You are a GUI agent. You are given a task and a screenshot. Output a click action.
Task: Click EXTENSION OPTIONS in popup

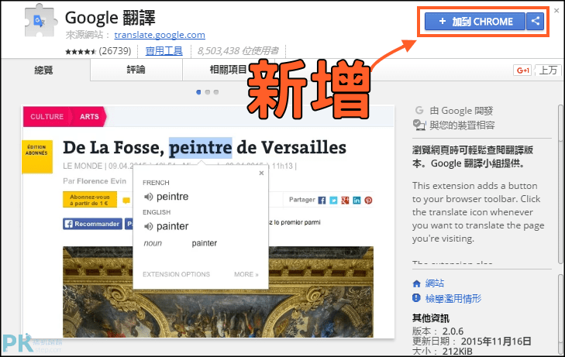[x=176, y=274]
